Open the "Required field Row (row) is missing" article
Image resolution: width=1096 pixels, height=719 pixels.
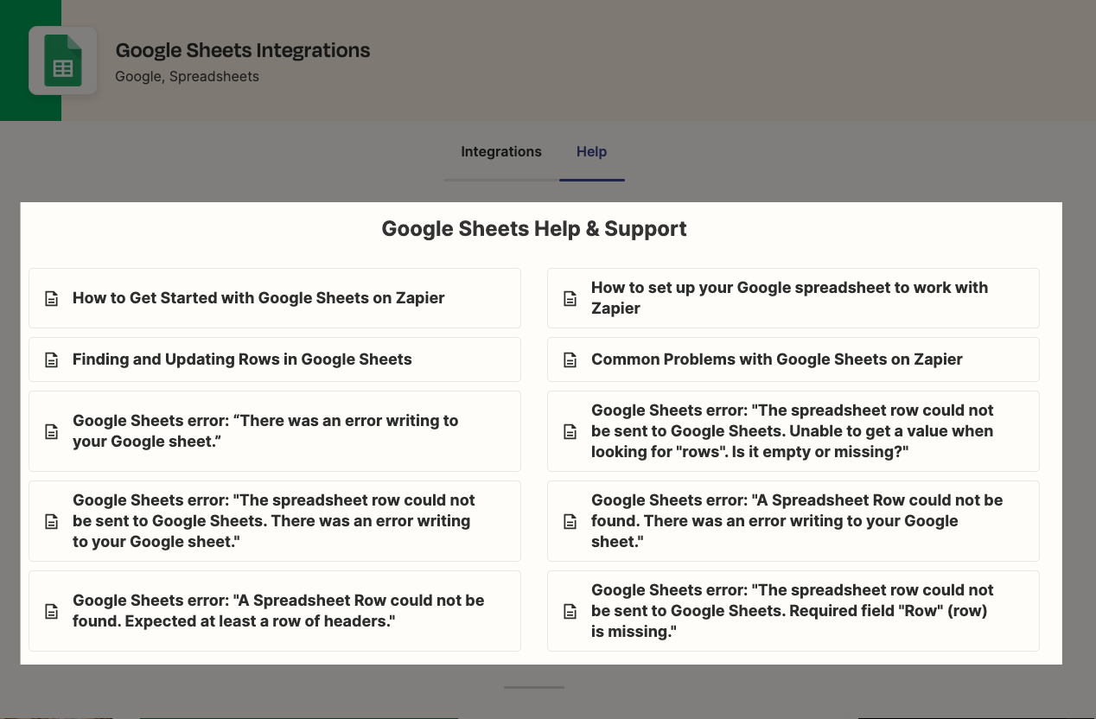tap(793, 611)
